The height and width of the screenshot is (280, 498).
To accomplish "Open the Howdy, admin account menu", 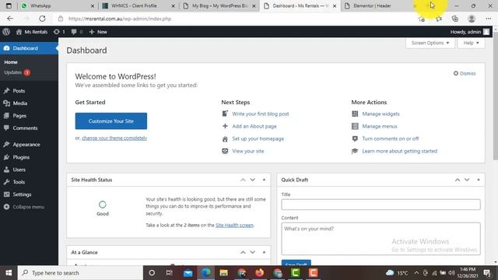I will 470,32.
